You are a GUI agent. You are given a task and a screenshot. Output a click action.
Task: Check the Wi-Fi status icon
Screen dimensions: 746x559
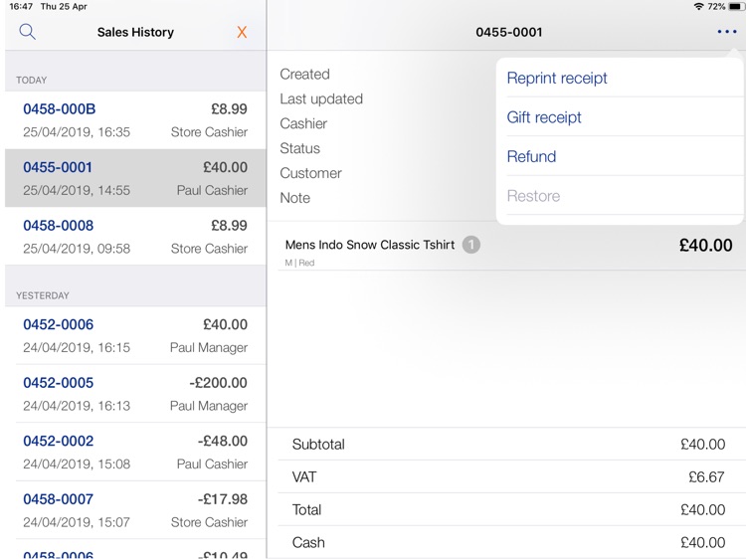[698, 6]
